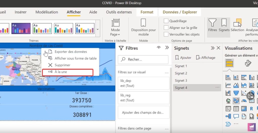Select the R script visual

(x=252, y=109)
